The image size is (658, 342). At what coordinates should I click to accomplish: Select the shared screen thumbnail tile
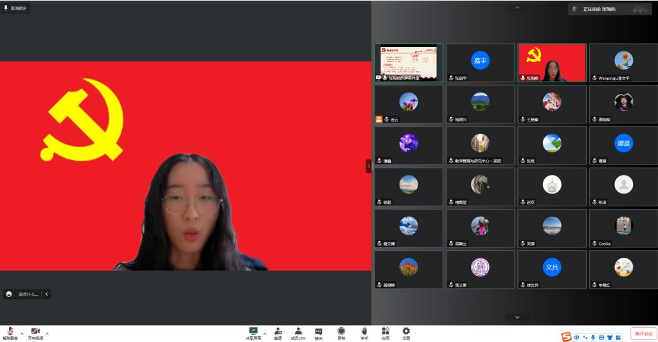click(x=408, y=62)
